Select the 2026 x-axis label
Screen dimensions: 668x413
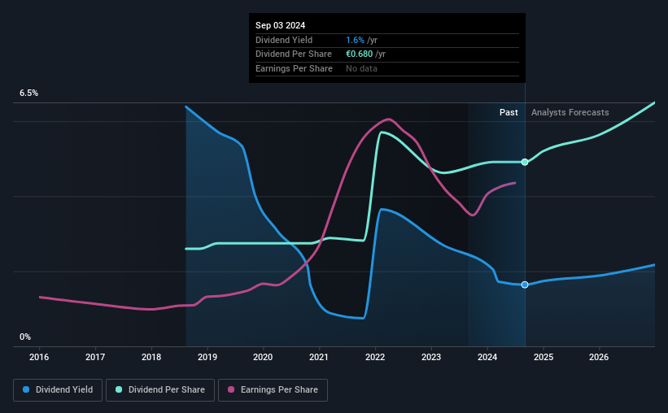point(599,357)
